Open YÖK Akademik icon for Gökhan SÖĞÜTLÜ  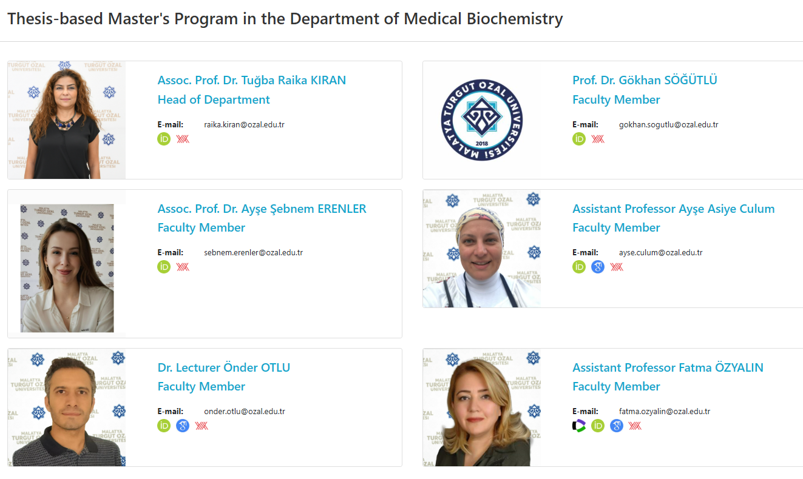point(598,139)
